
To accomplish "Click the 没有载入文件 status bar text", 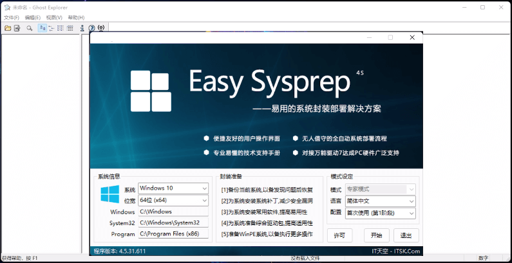I will tap(305, 258).
